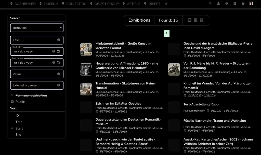Viewport: 261px width, 155px height.
Task: Open notifications bell icon
Action: 218,4
